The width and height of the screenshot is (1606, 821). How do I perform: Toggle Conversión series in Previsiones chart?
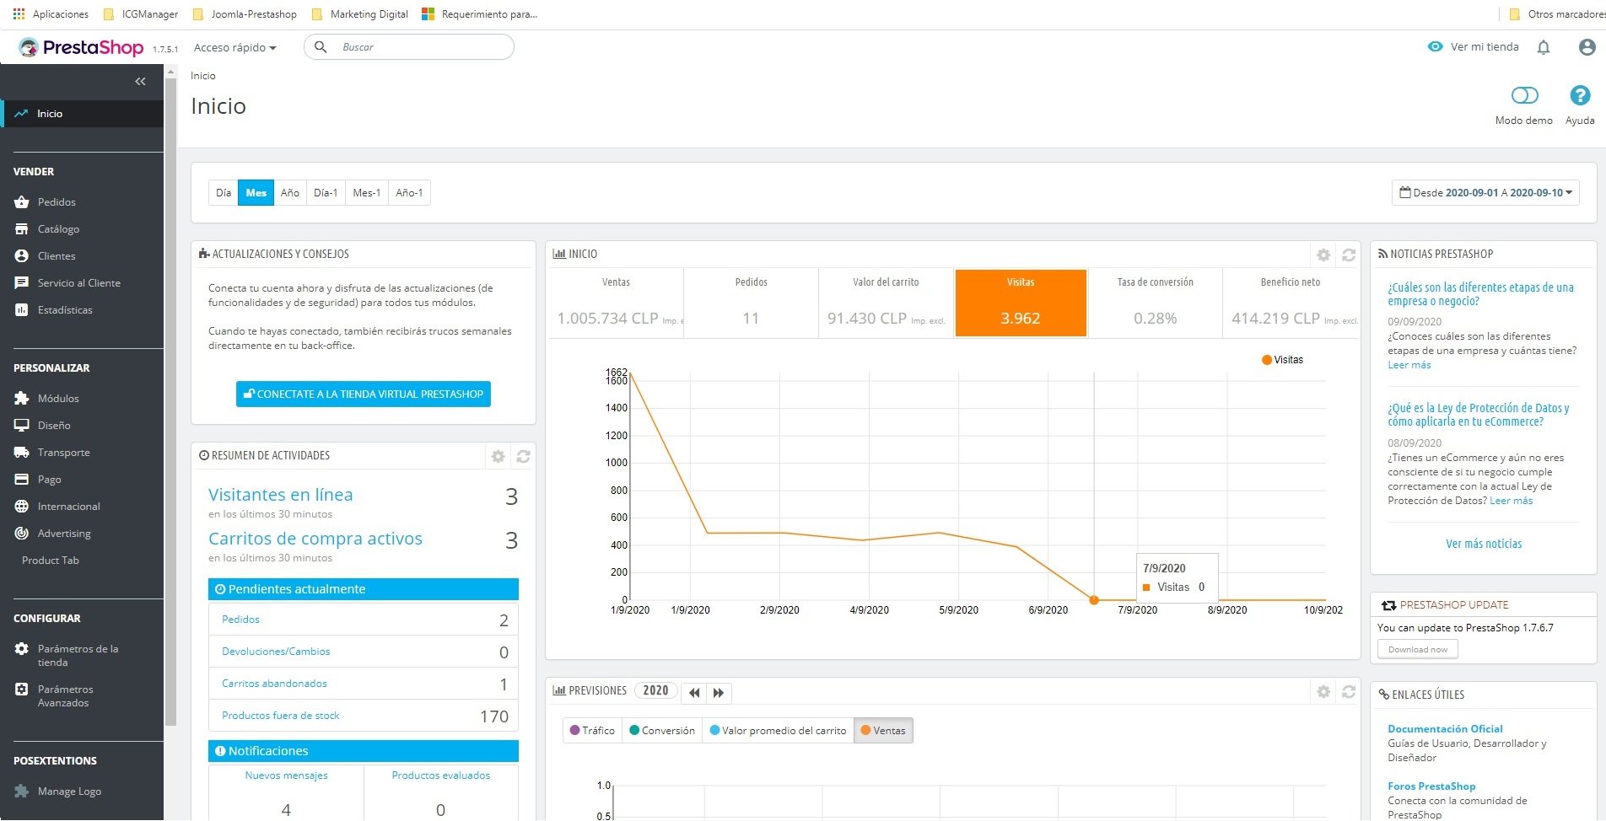(662, 730)
